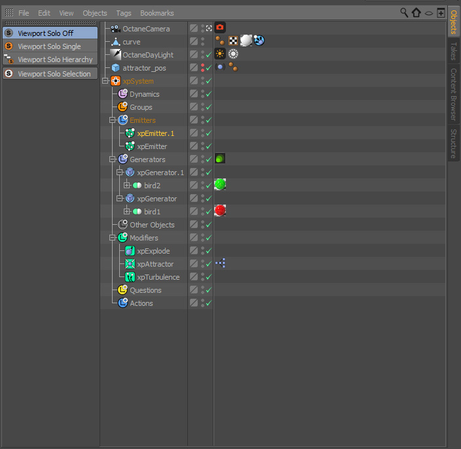Switch to the Structure side tab
Screen dimensions: 461x449
coord(454,144)
